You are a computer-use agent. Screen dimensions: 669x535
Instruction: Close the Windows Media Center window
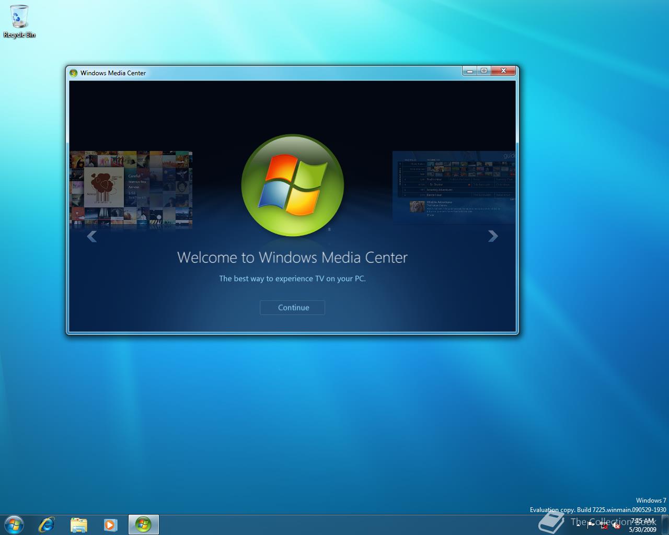(503, 71)
